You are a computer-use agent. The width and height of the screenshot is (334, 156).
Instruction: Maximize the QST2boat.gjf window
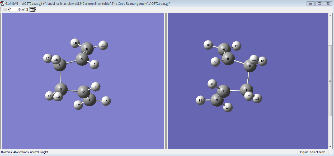319,3
